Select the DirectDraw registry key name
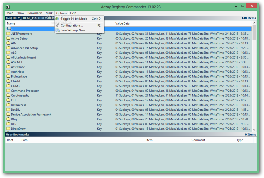Image resolution: width=264 pixels, height=178 pixels. (18, 129)
